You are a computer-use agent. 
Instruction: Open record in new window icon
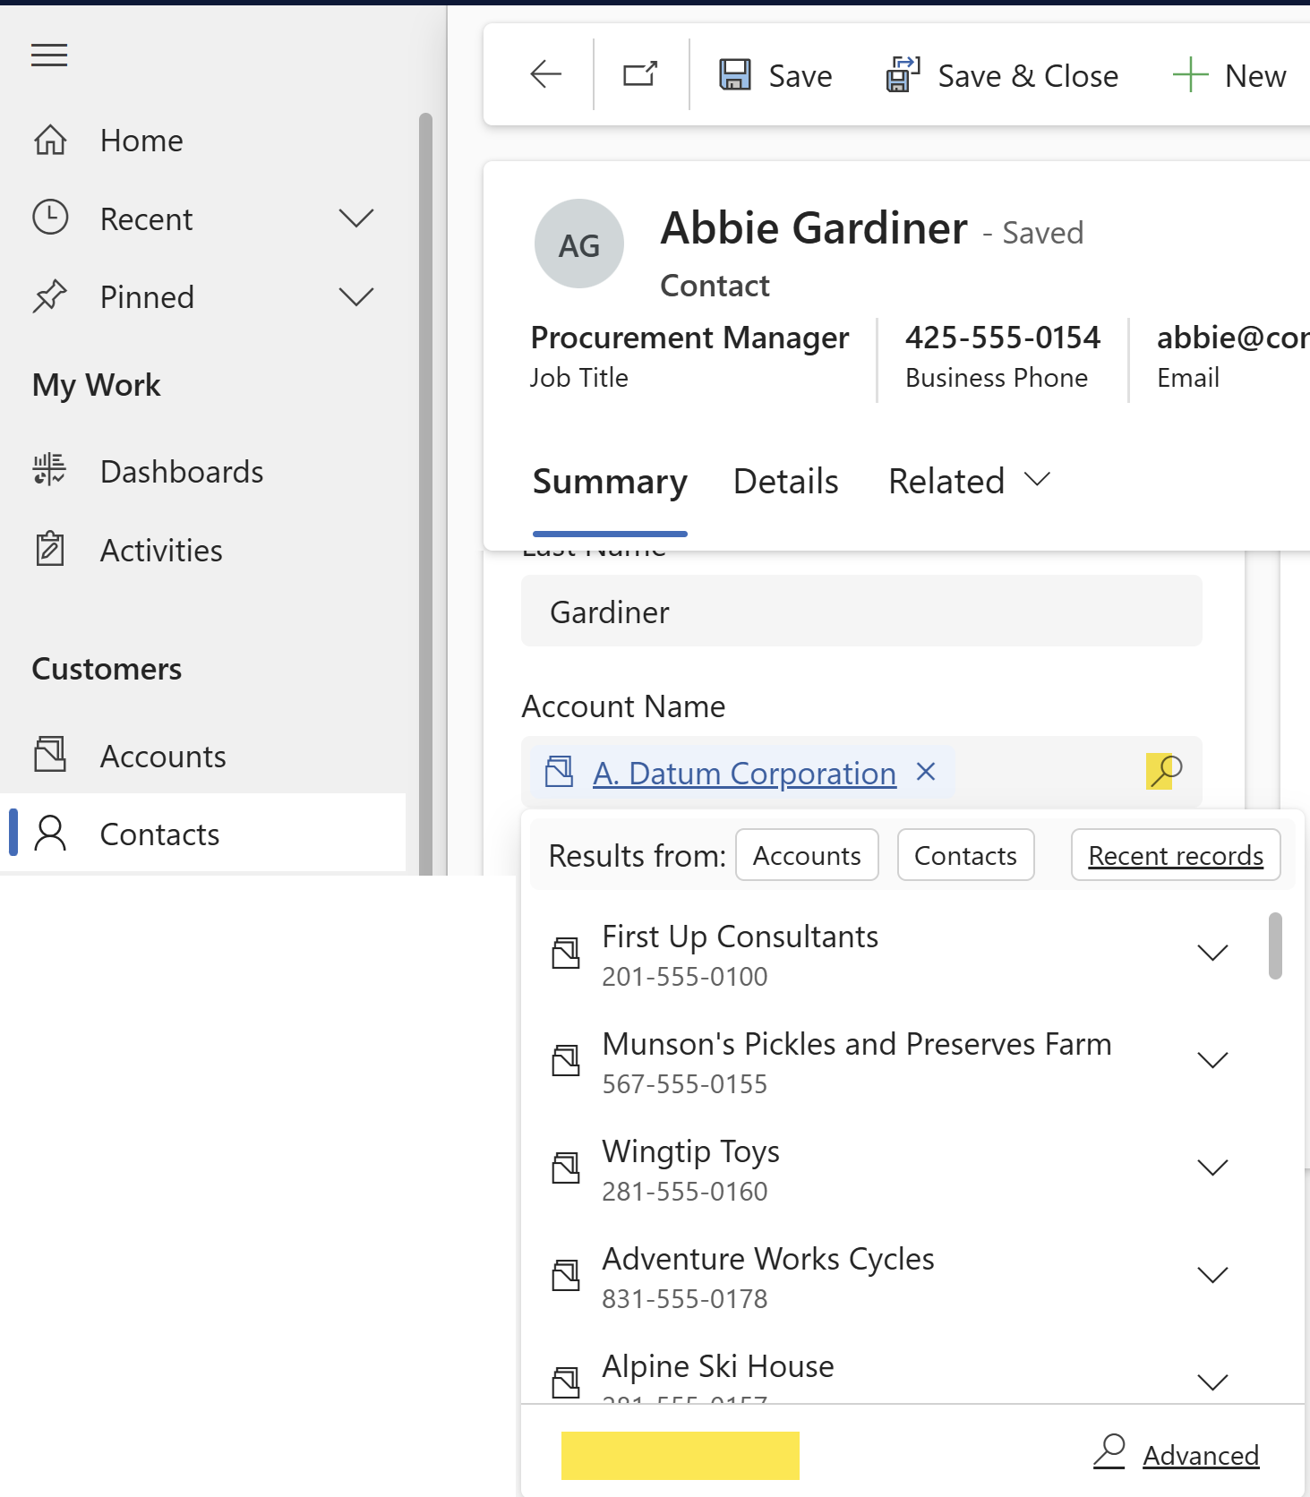[x=640, y=74]
